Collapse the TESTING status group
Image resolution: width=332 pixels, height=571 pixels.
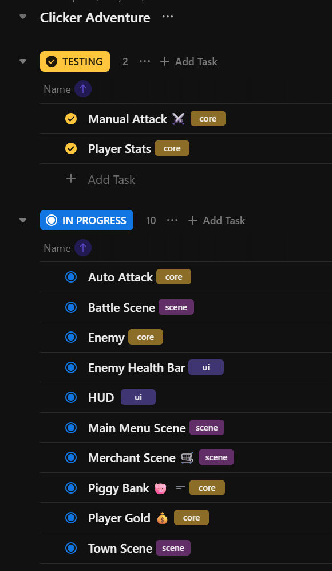(x=23, y=61)
